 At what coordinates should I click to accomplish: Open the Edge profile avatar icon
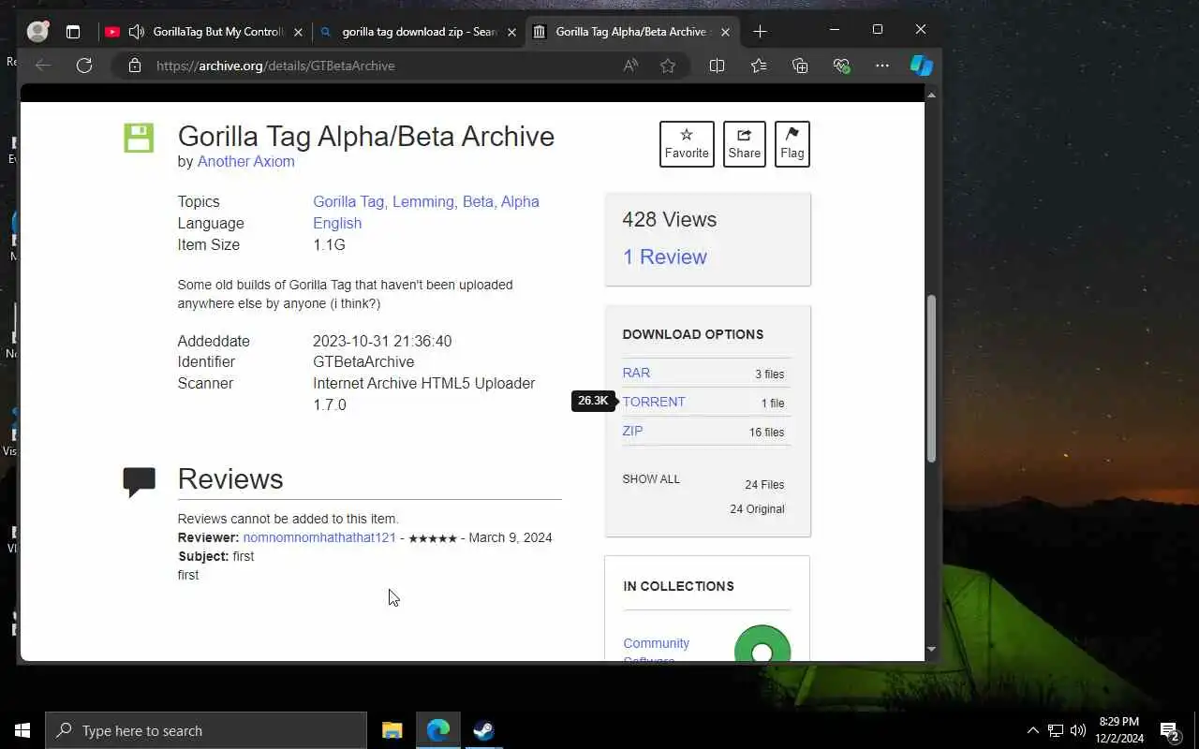coord(37,31)
